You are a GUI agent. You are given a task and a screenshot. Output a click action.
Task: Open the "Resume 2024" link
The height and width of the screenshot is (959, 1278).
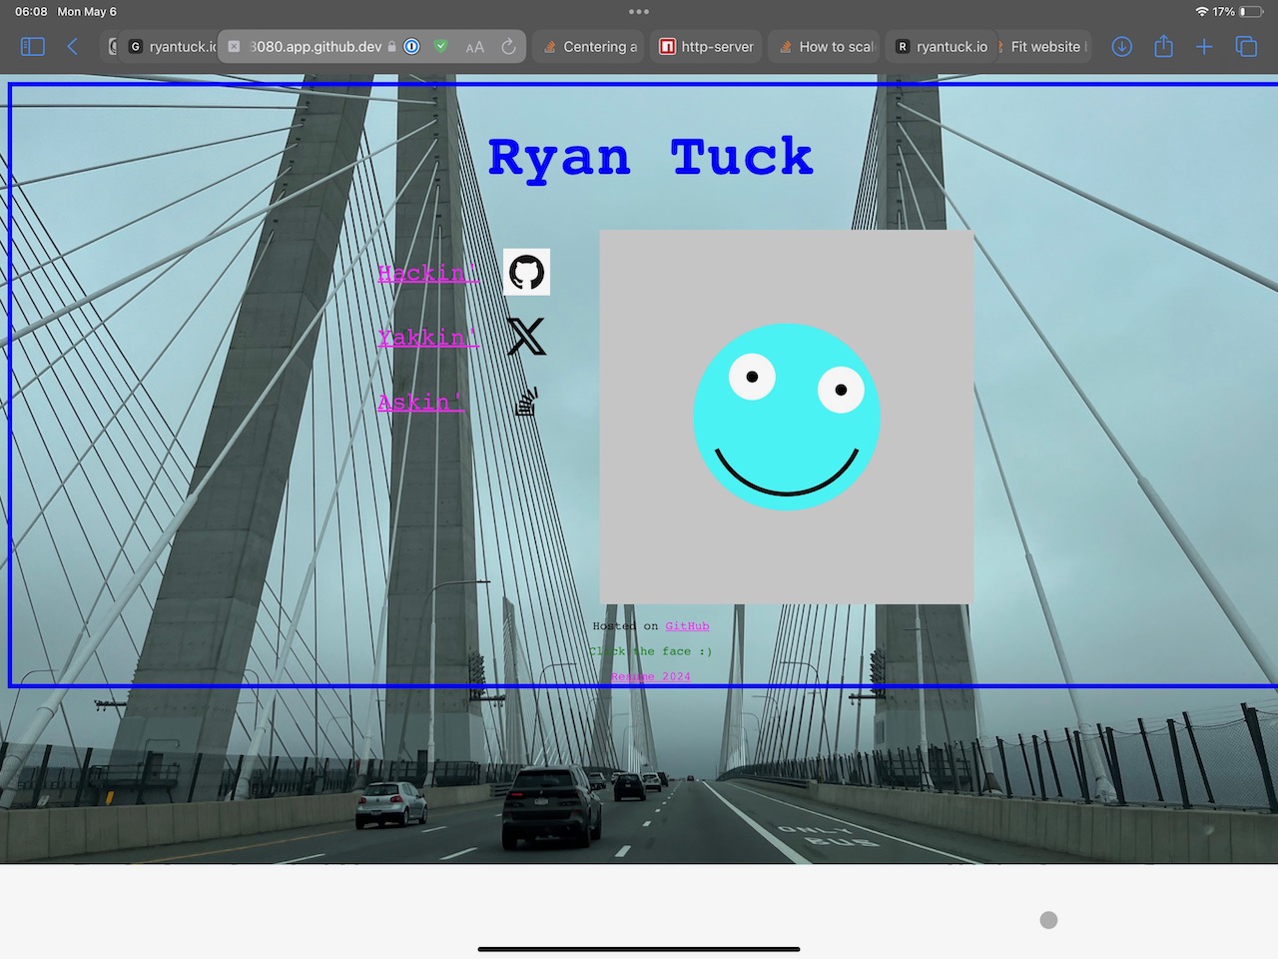[650, 676]
